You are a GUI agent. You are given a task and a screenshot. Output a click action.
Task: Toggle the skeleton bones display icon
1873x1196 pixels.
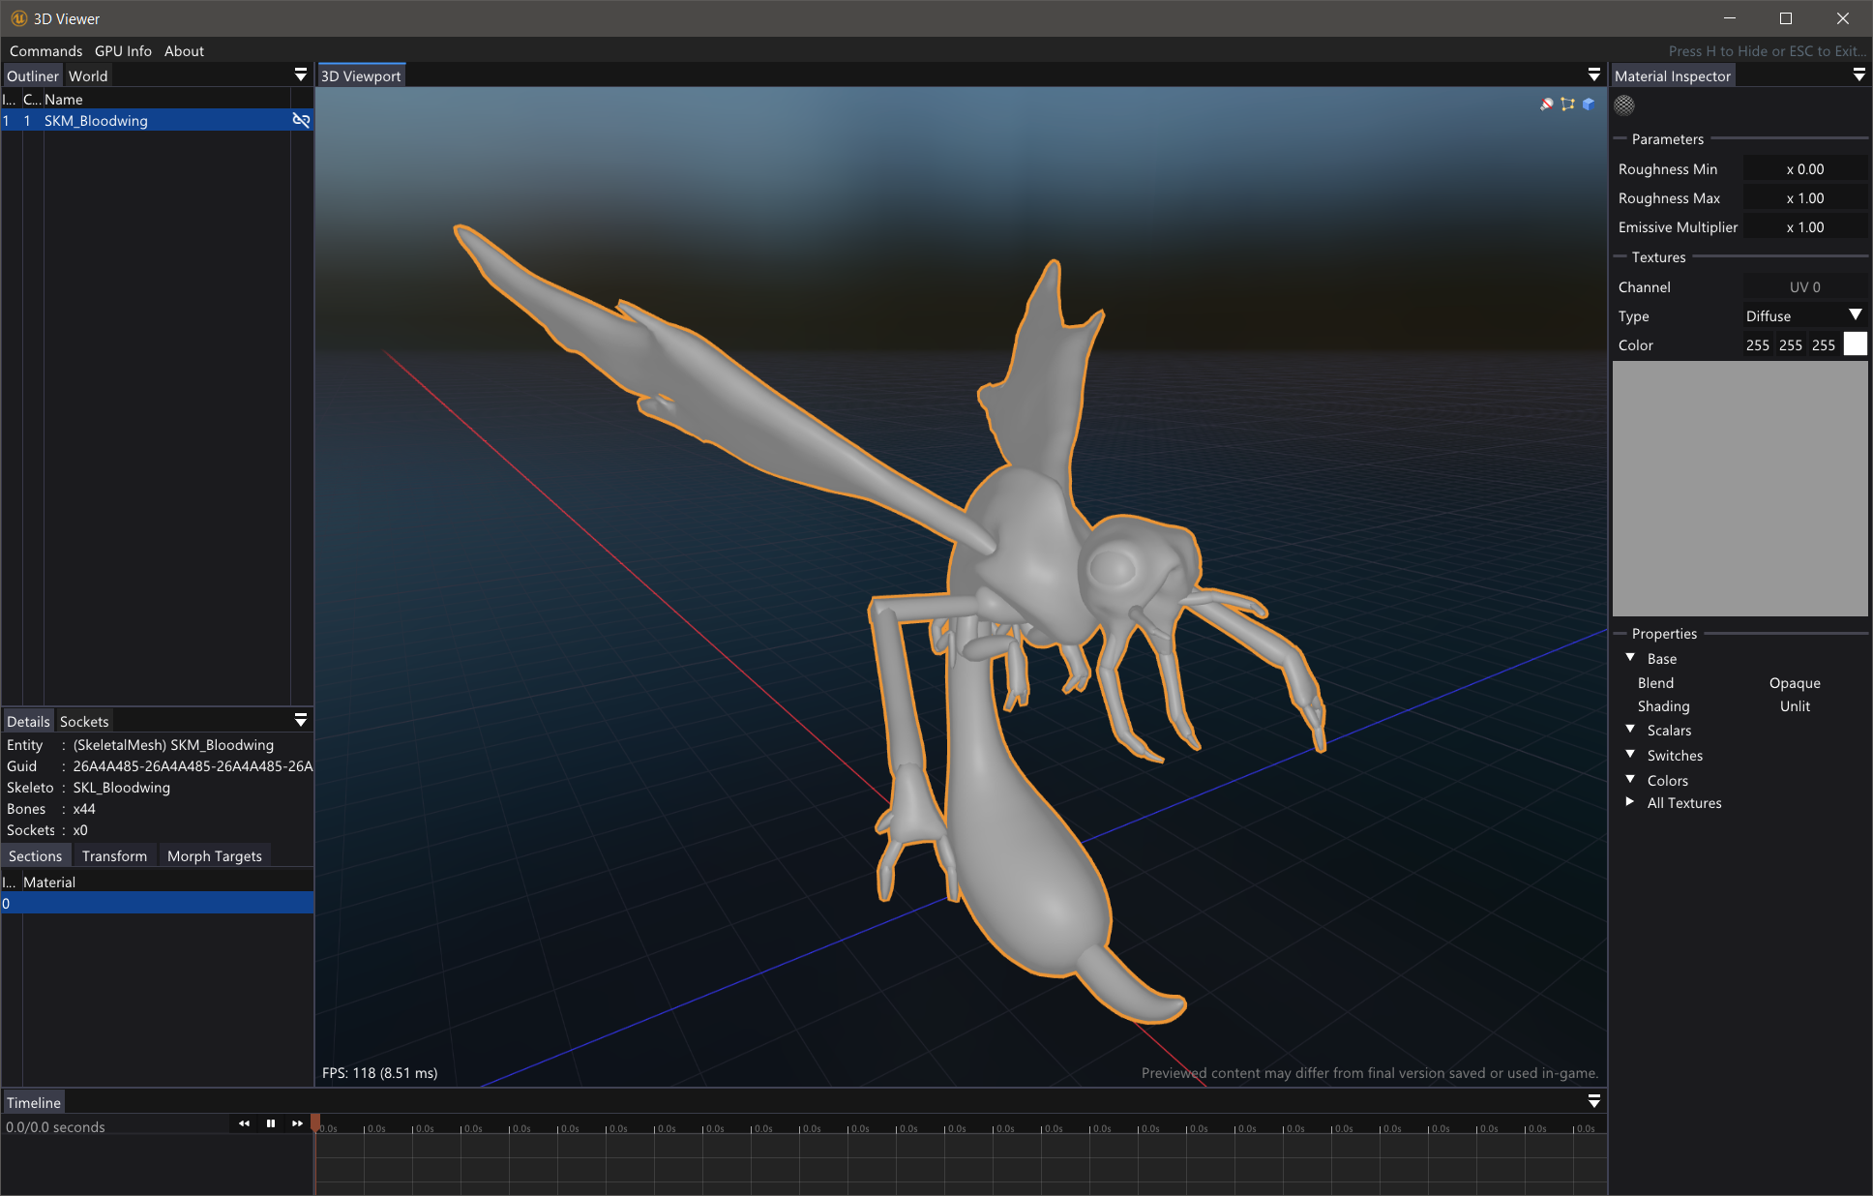coord(1567,105)
